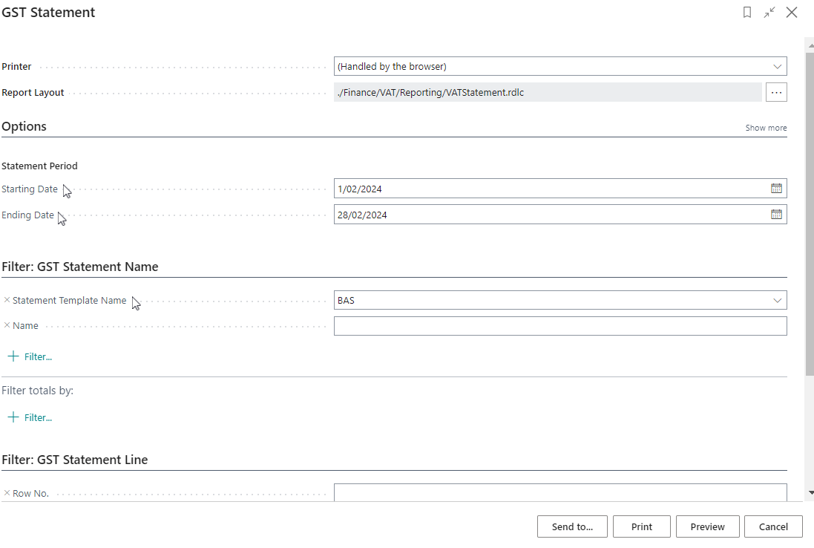Click the collapse arrows icon near the top right
Viewport: 814px width, 548px height.
click(769, 13)
